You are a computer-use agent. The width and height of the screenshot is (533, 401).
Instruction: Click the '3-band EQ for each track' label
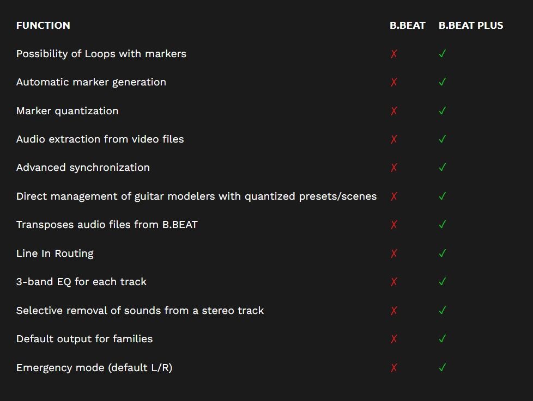(x=81, y=282)
